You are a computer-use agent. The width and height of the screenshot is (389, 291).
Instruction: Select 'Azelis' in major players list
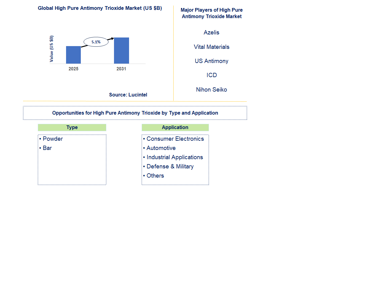pos(211,33)
